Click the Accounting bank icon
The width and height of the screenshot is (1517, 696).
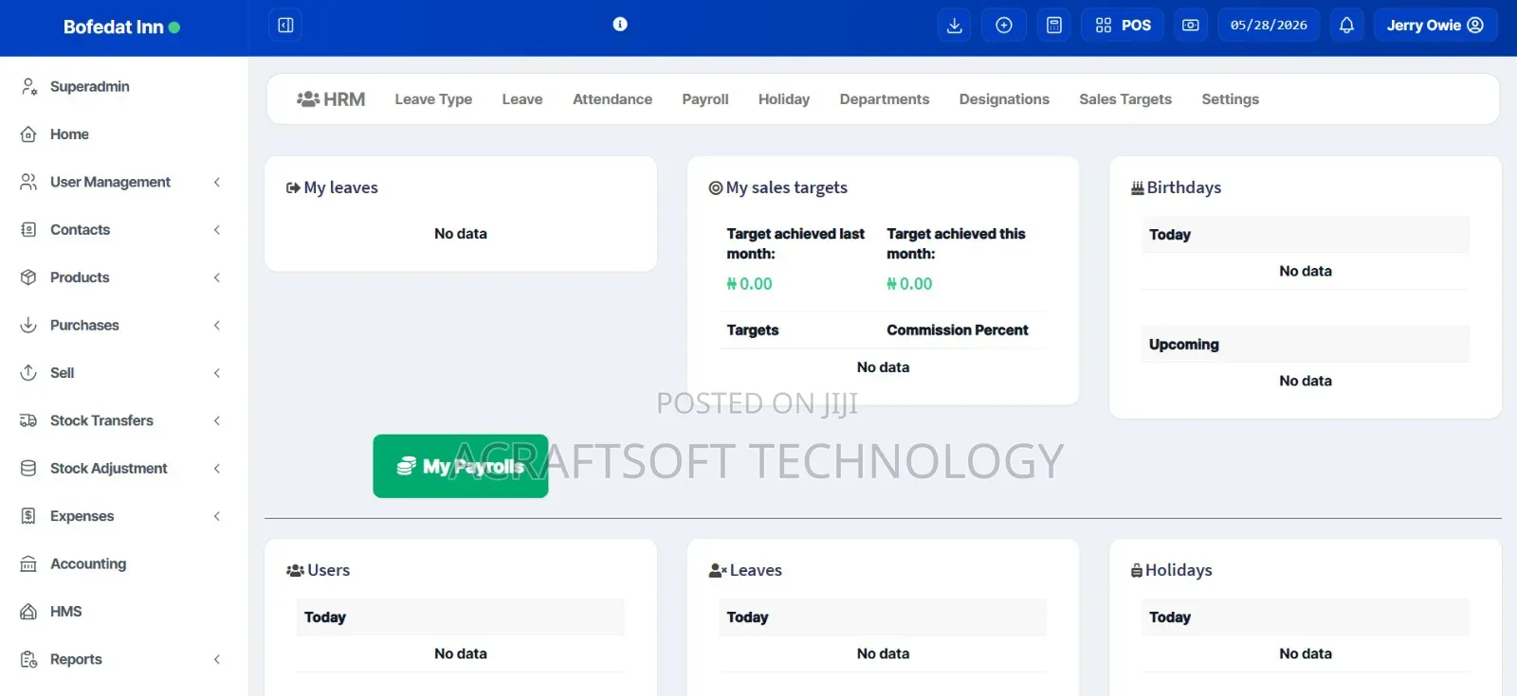pos(29,564)
